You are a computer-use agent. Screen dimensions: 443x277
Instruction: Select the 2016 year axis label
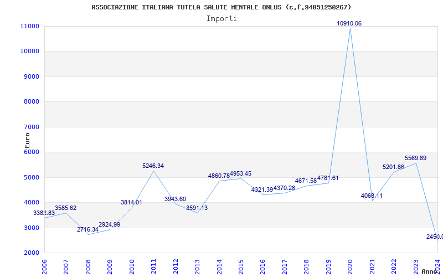point(262,266)
